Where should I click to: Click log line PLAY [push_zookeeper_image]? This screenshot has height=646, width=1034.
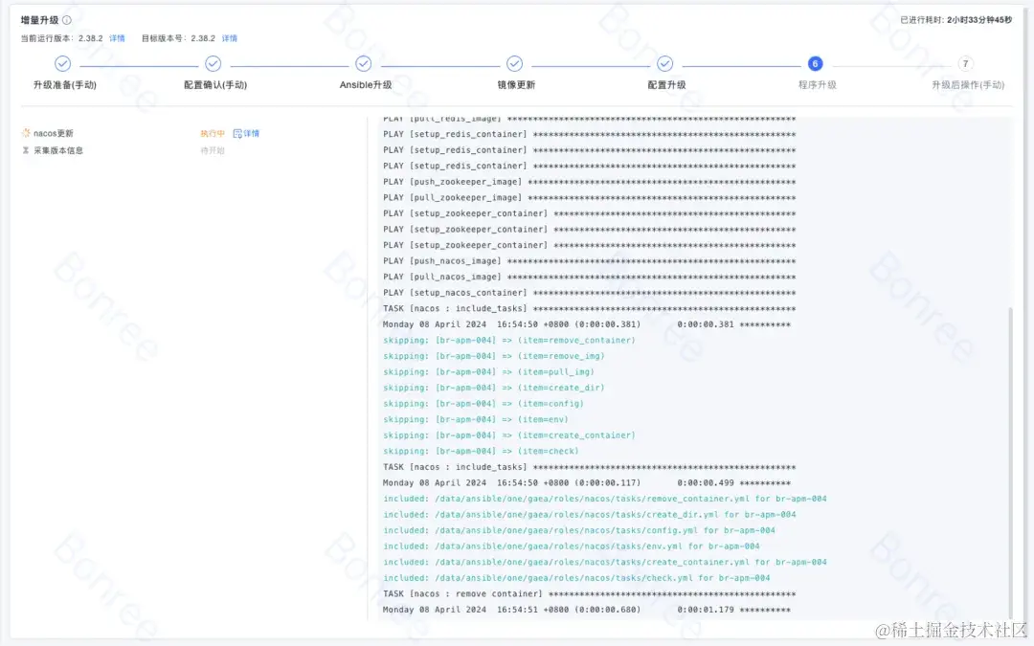[589, 182]
